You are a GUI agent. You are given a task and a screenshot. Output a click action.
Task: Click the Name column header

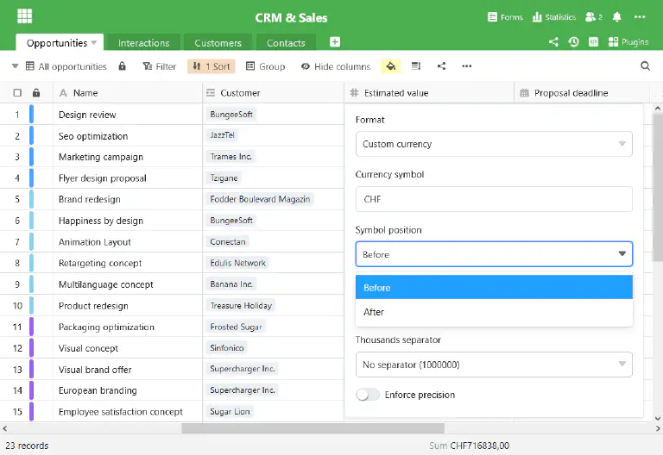pos(128,93)
